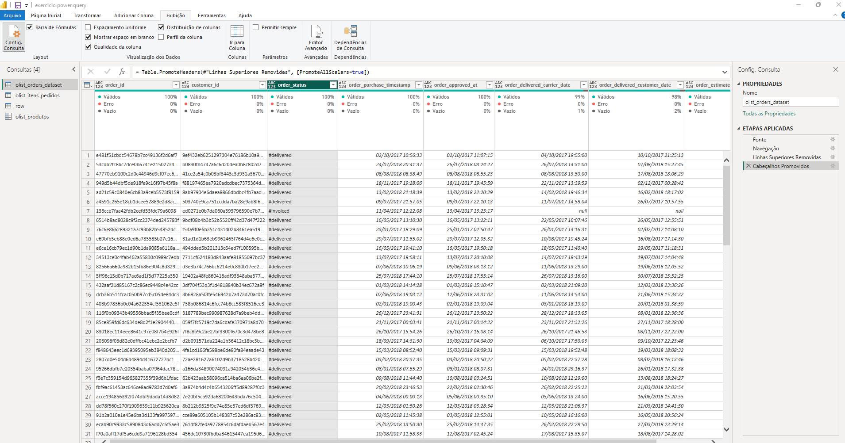Image resolution: width=845 pixels, height=443 pixels.
Task: Click the vertical scrollbar thumb
Action: pos(726,206)
